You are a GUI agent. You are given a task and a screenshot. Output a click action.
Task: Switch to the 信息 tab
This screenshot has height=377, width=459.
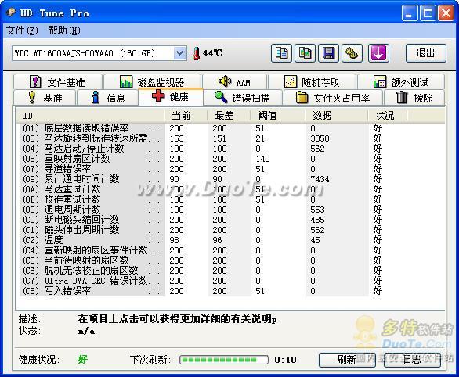coord(108,98)
